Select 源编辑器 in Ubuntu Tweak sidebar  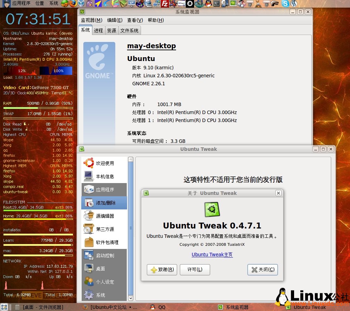105,216
